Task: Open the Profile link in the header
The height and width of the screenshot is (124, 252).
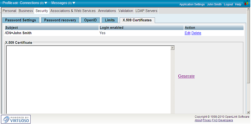Action: coord(7,3)
